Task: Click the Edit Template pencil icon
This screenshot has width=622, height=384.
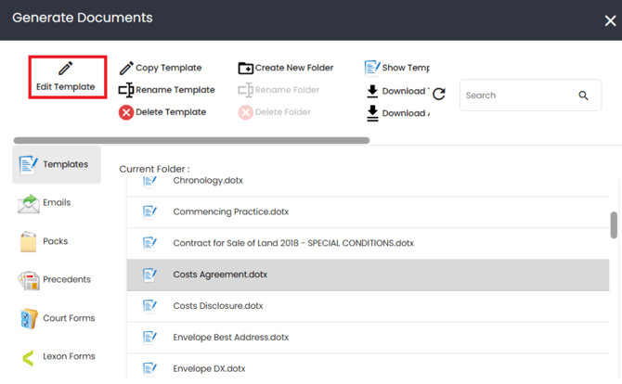Action: (65, 69)
